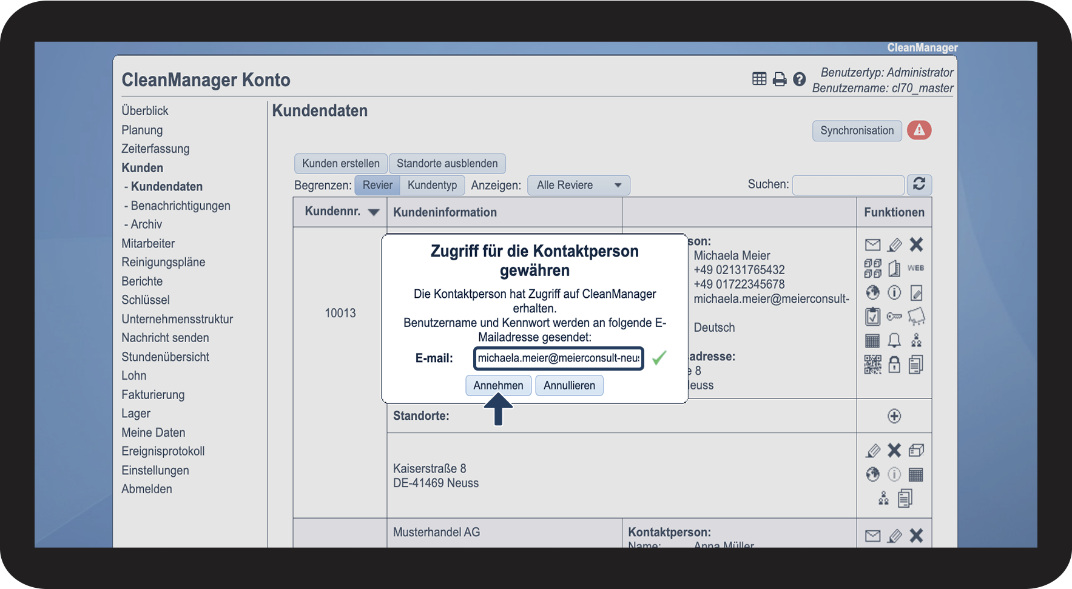The height and width of the screenshot is (589, 1072).
Task: Click the padlock icon for customer 10013
Action: click(x=894, y=365)
